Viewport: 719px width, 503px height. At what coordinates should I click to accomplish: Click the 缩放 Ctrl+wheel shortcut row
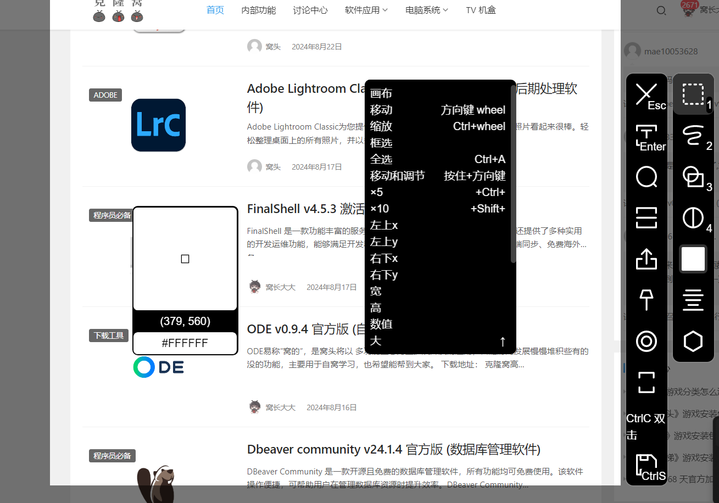click(438, 126)
